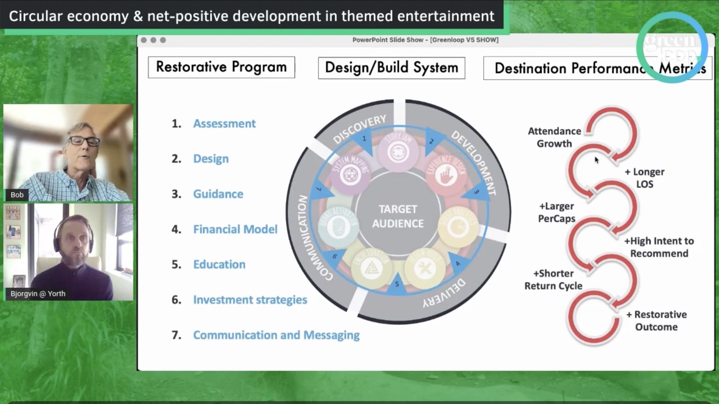Select Bjorgvin @ Yorth video thumbnail
Image resolution: width=719 pixels, height=404 pixels.
coord(68,252)
